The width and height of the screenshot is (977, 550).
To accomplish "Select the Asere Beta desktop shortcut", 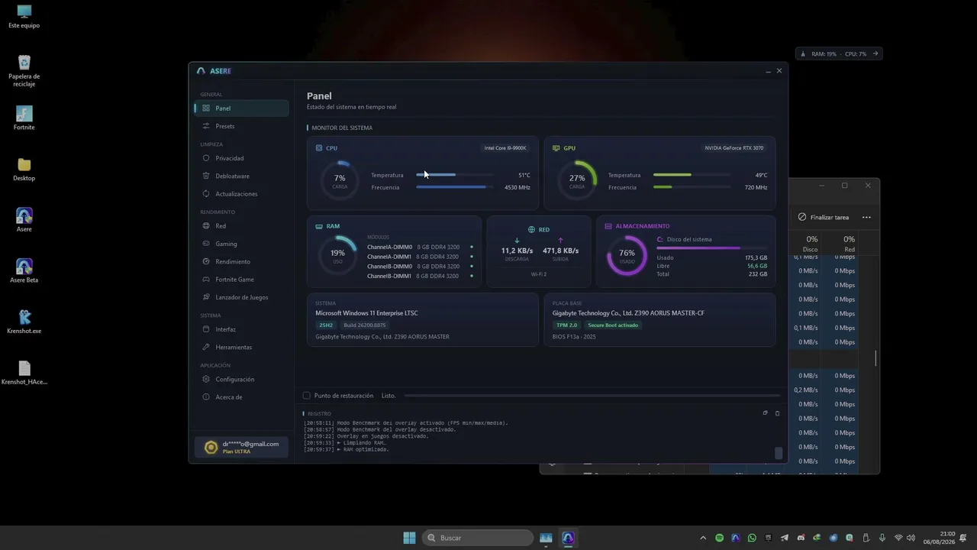I will 24,270.
